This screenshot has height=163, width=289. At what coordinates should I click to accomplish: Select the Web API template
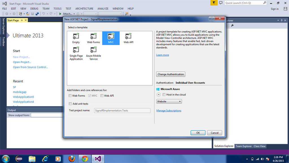(x=128, y=38)
